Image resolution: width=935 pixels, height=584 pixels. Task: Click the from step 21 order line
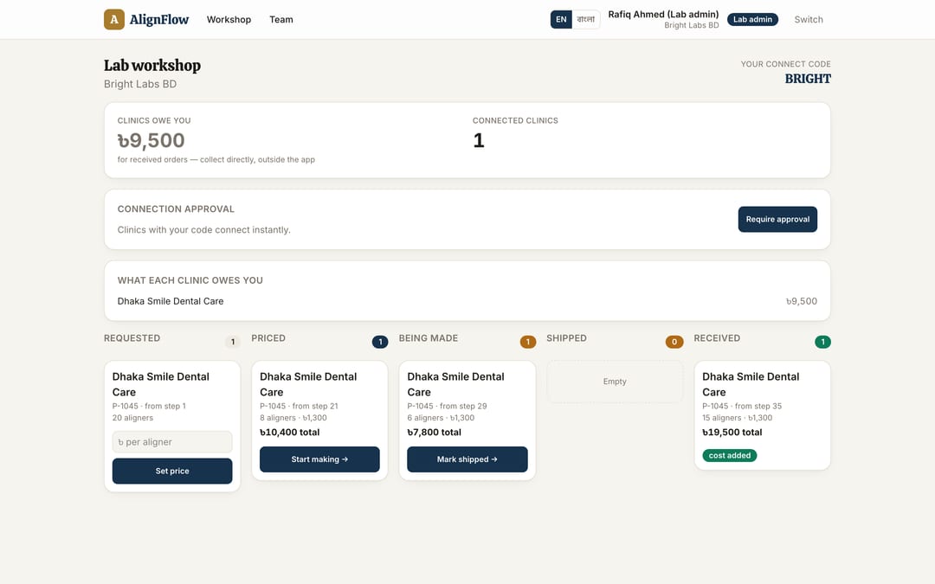tap(299, 406)
